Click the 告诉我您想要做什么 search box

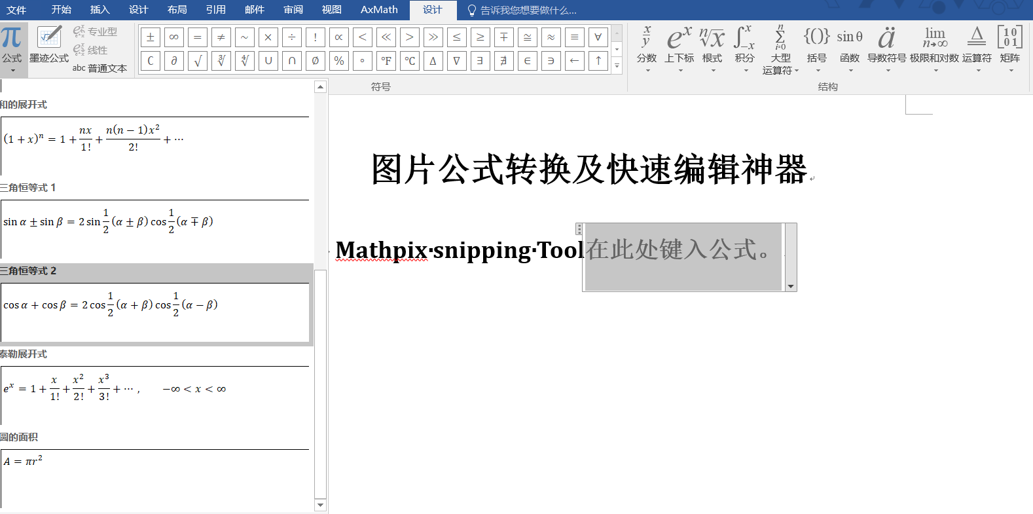tap(522, 10)
